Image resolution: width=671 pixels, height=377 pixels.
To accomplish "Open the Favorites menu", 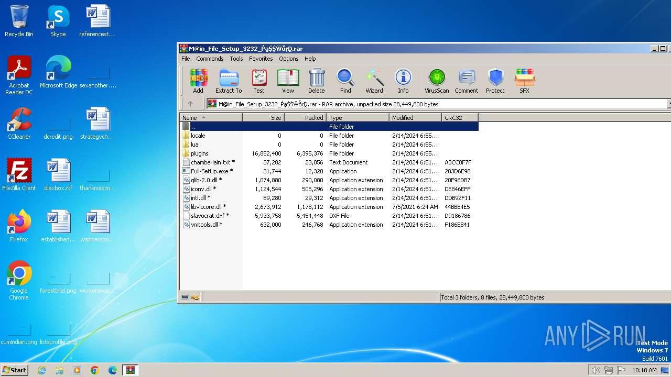I will click(261, 59).
